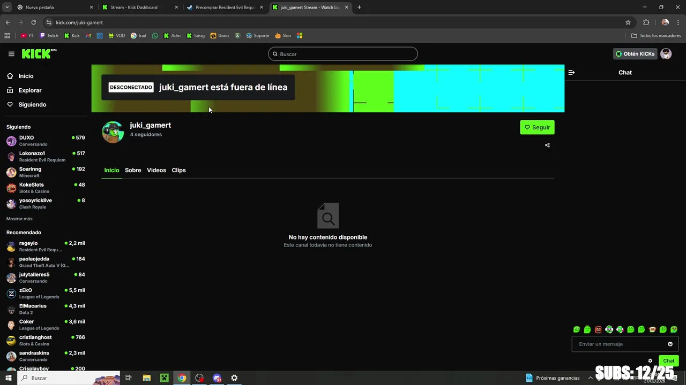Open the Chrome three-dot menu
Screen dimensions: 686x385
tap(678, 22)
